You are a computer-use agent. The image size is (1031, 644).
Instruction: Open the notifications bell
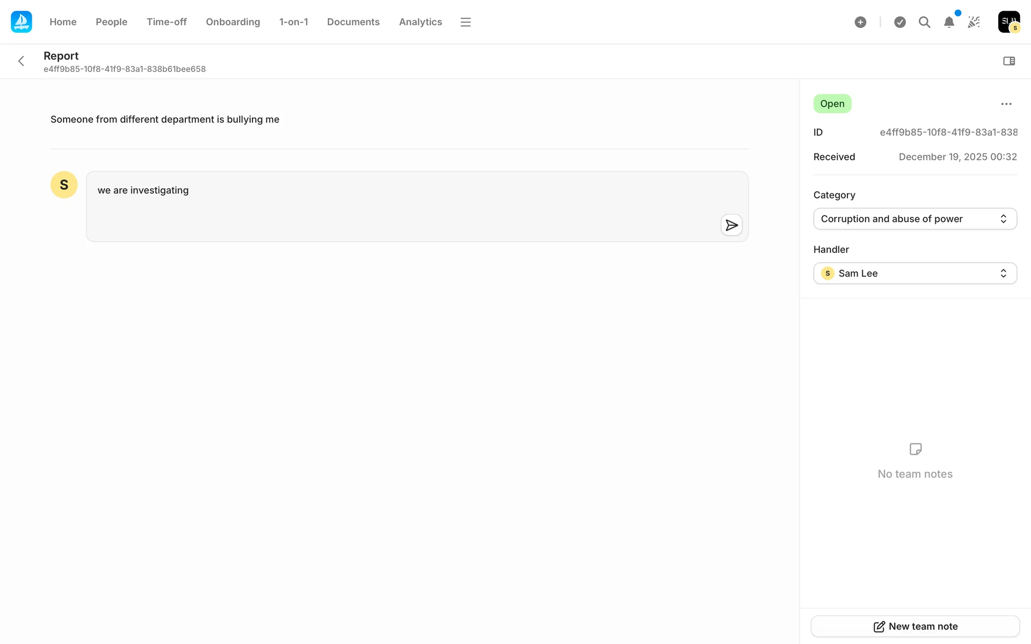click(949, 22)
